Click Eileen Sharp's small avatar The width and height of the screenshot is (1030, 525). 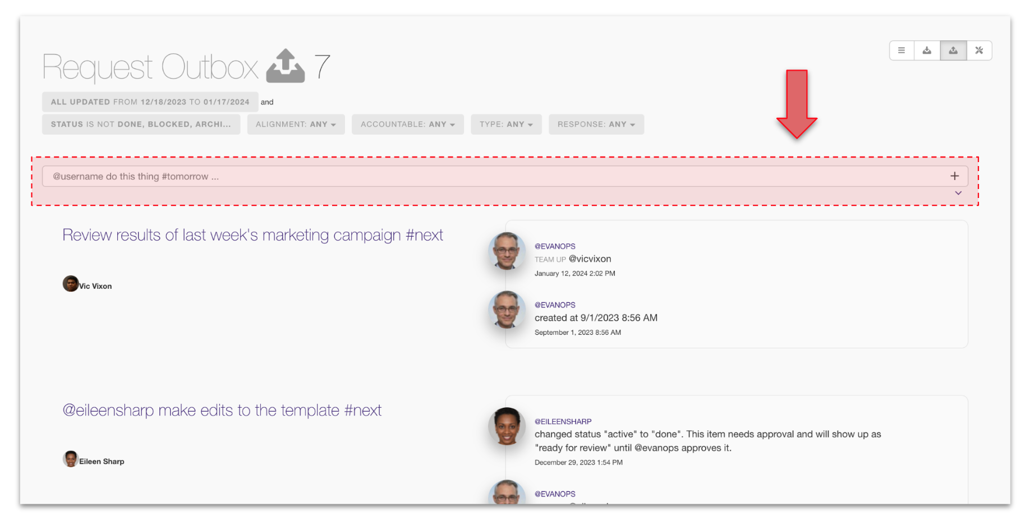tap(70, 459)
